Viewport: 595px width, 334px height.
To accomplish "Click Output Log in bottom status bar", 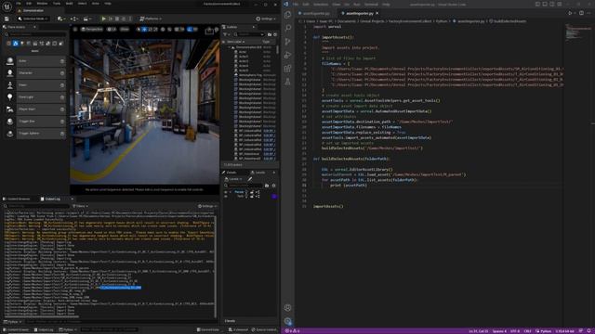I will (44, 330).
